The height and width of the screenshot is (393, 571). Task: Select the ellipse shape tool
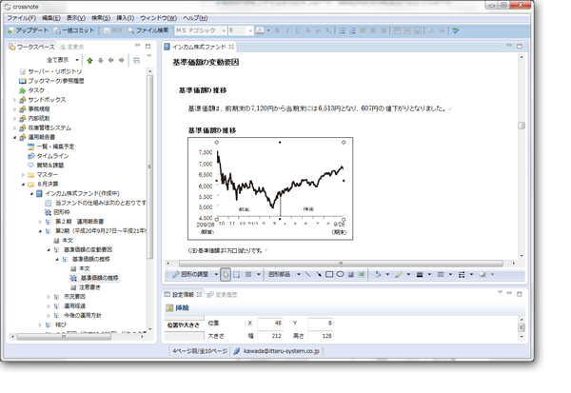[340, 274]
